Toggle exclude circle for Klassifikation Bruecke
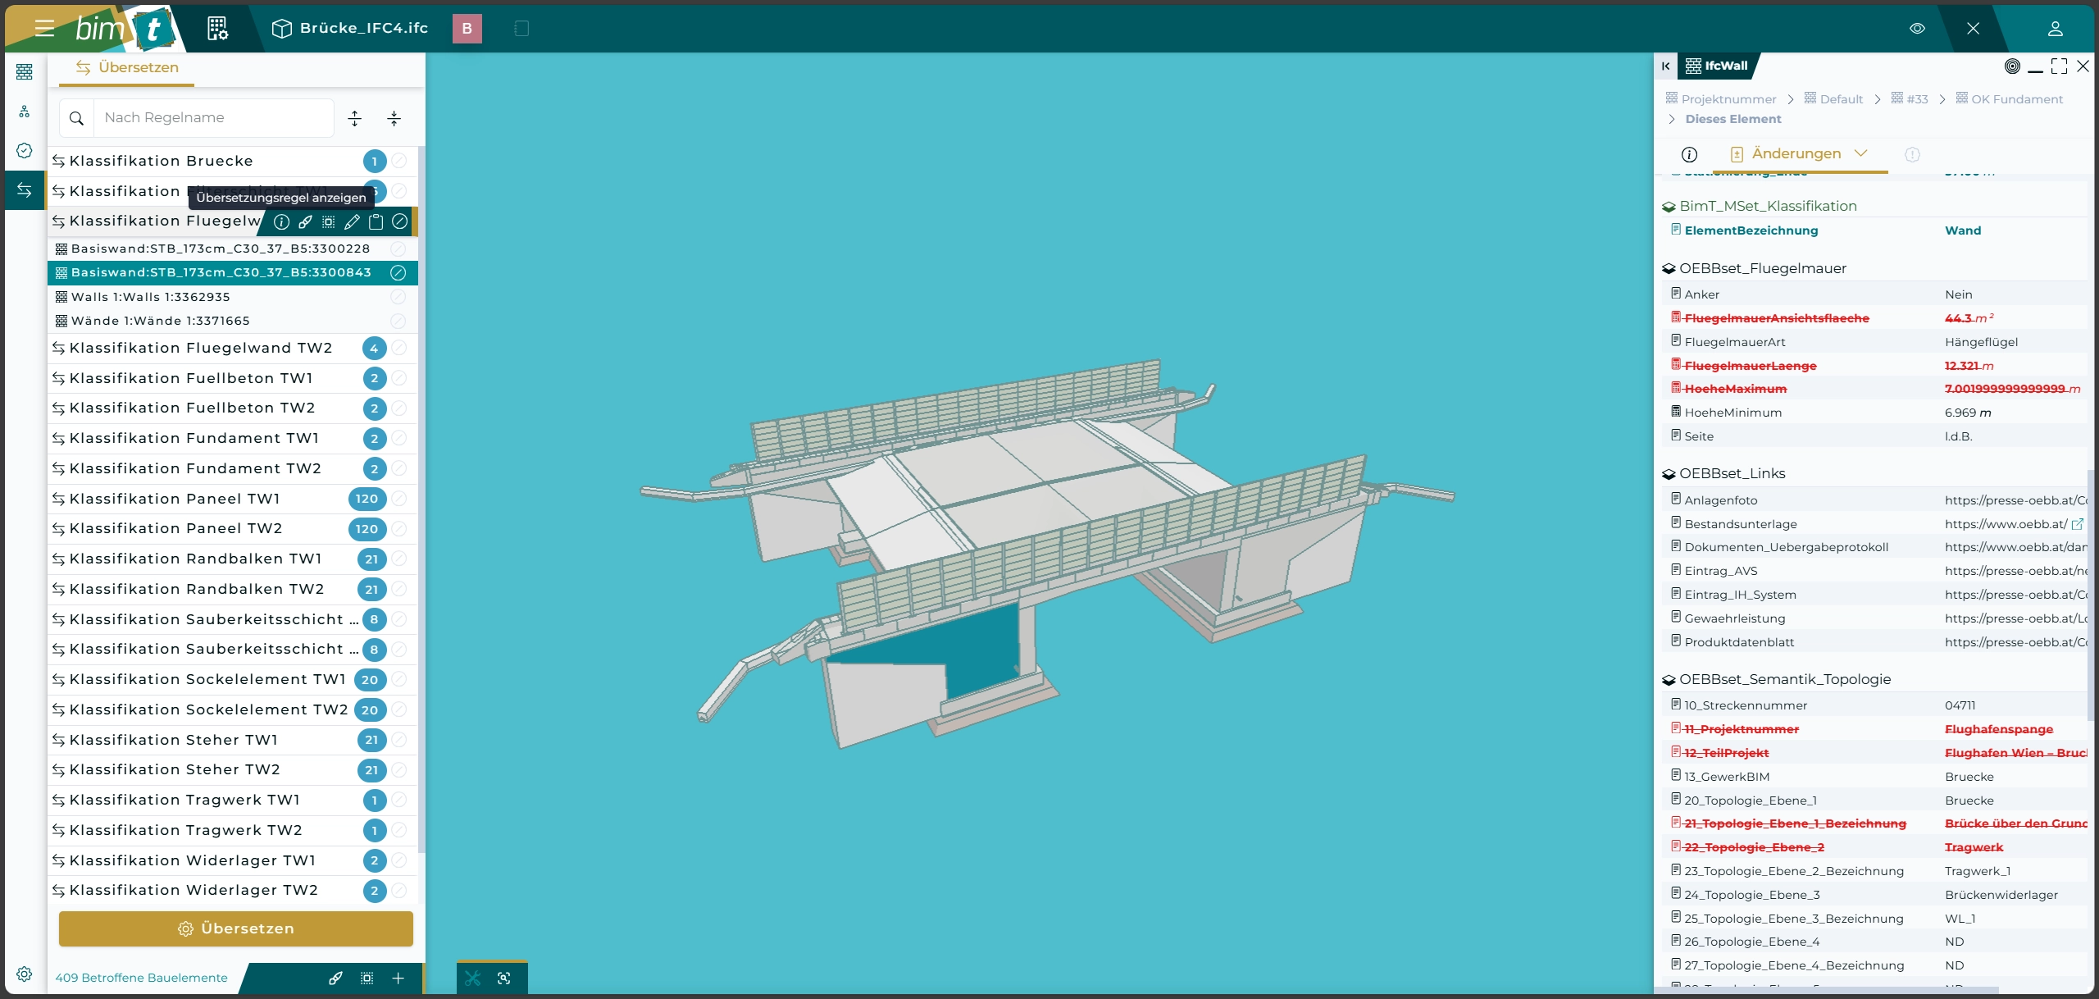Viewport: 2099px width, 999px height. (x=399, y=162)
